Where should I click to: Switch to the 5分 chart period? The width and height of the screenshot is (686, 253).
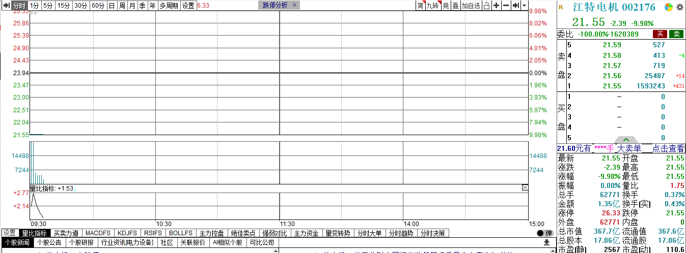coord(47,6)
